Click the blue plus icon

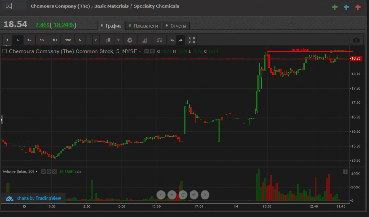point(346,7)
